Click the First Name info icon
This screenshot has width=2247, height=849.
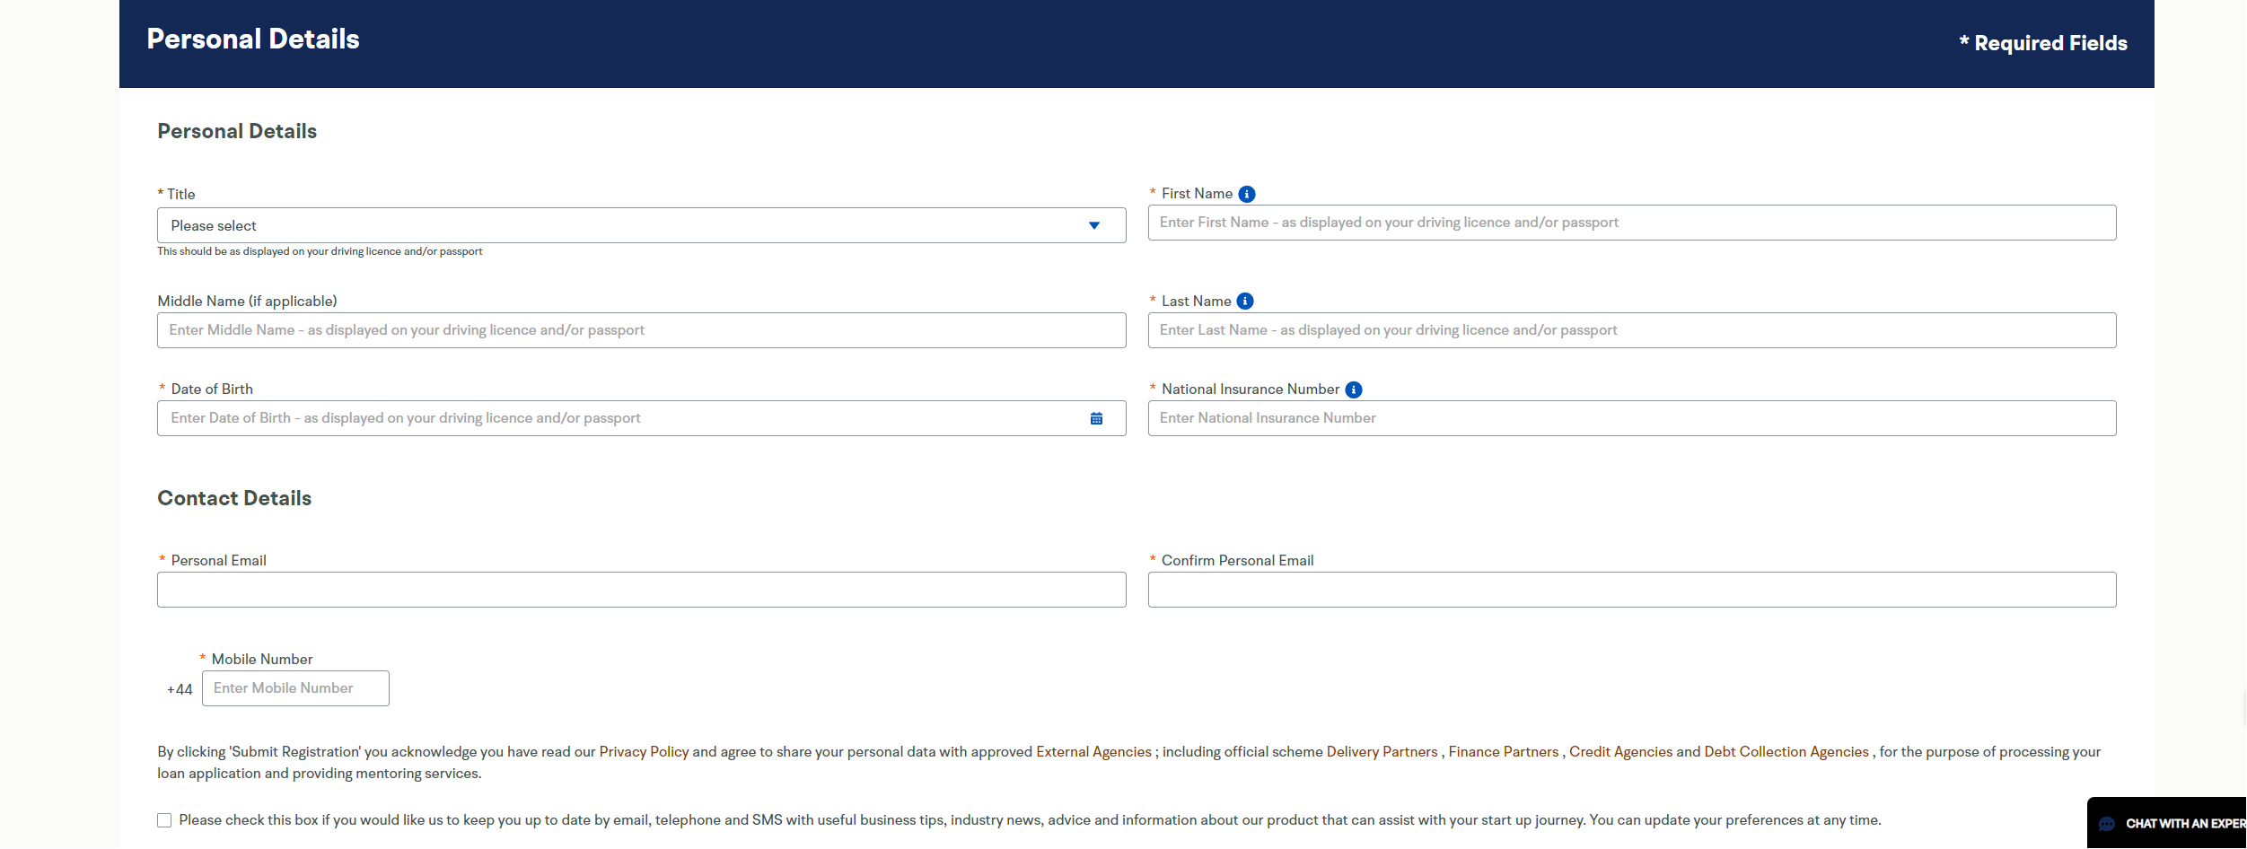pyautogui.click(x=1246, y=194)
